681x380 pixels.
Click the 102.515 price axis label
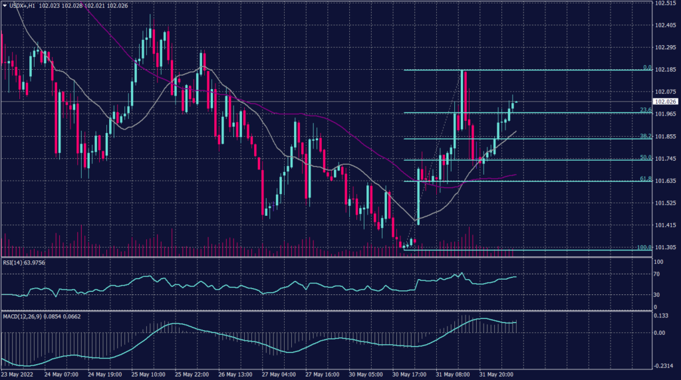point(665,3)
